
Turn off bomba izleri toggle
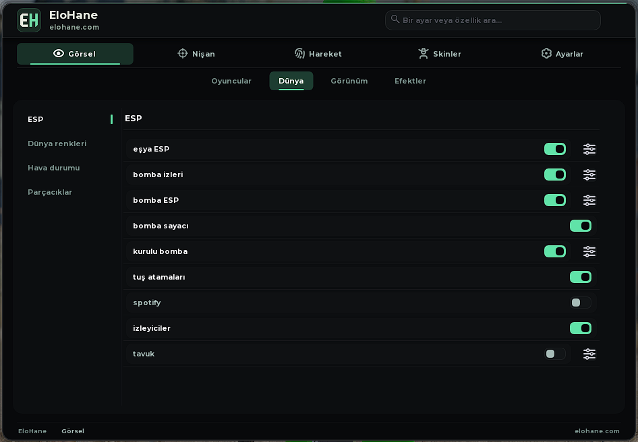point(555,175)
